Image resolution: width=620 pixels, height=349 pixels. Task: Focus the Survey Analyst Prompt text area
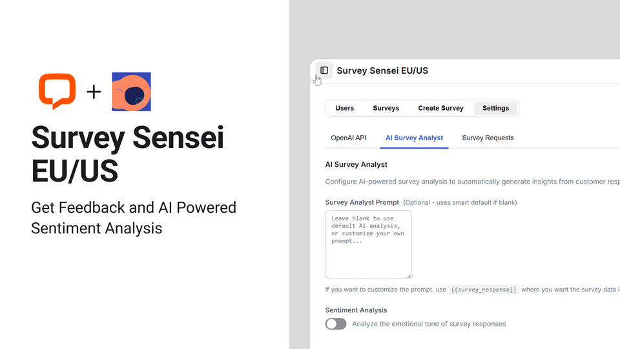(x=368, y=244)
